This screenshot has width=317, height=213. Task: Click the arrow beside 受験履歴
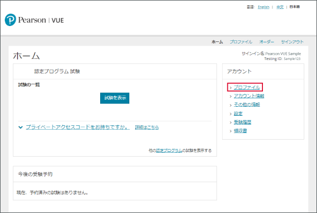pos(231,123)
